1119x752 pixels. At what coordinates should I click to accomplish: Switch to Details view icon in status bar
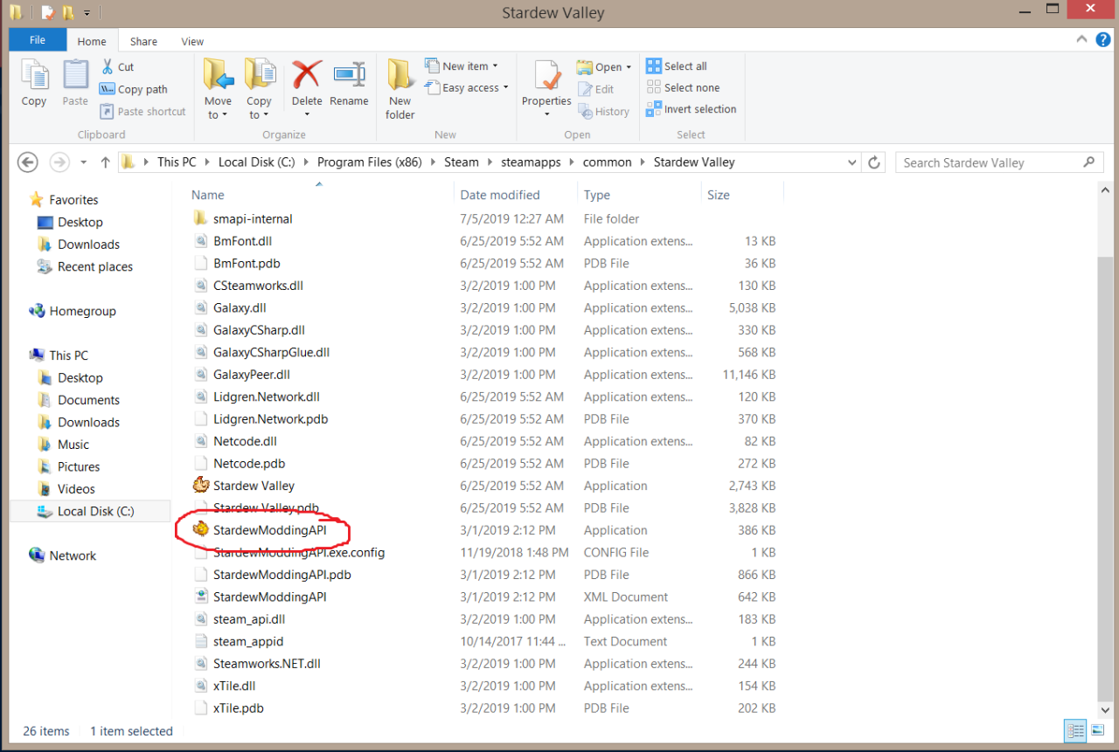pyautogui.click(x=1075, y=731)
